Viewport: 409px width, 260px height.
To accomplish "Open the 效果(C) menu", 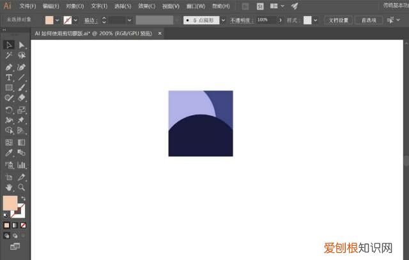I will point(146,6).
